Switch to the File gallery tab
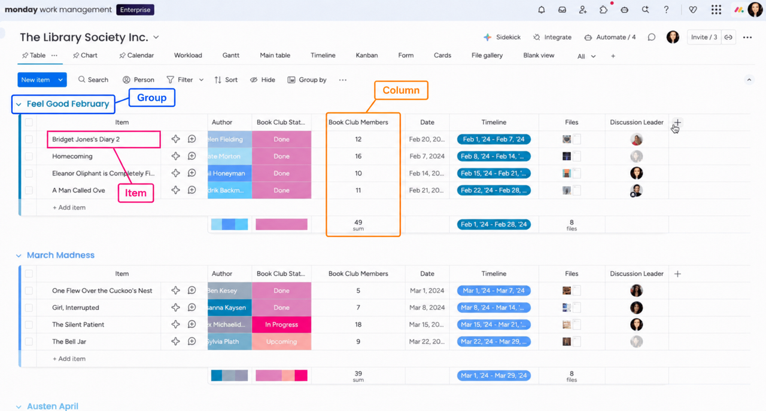Image resolution: width=766 pixels, height=411 pixels. [487, 56]
